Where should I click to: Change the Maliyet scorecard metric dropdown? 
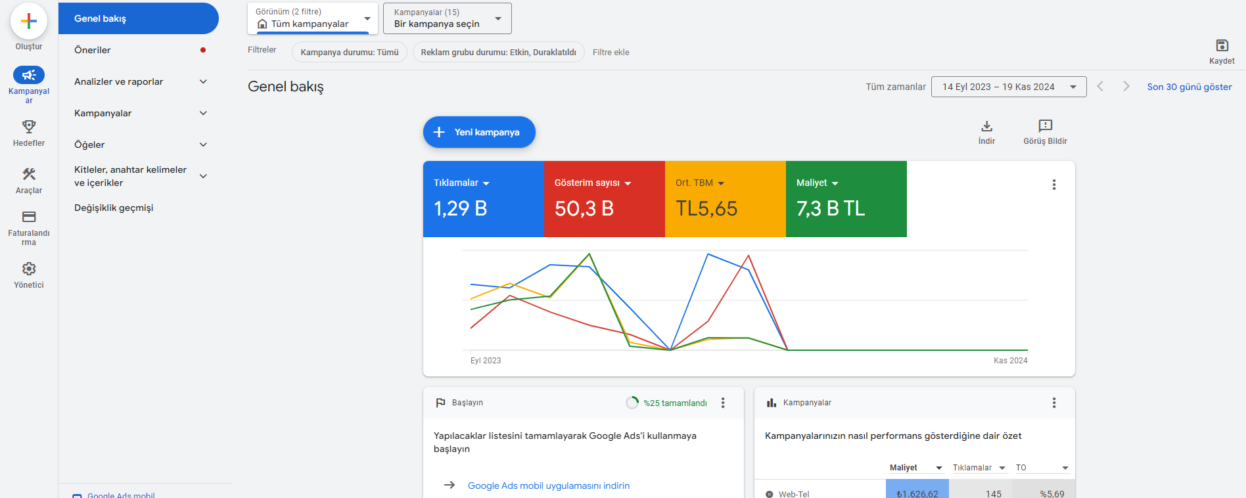point(818,183)
